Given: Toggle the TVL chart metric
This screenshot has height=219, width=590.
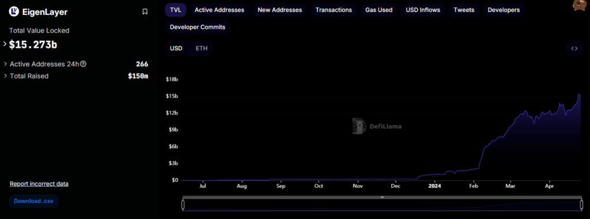Looking at the screenshot, I should pos(176,10).
